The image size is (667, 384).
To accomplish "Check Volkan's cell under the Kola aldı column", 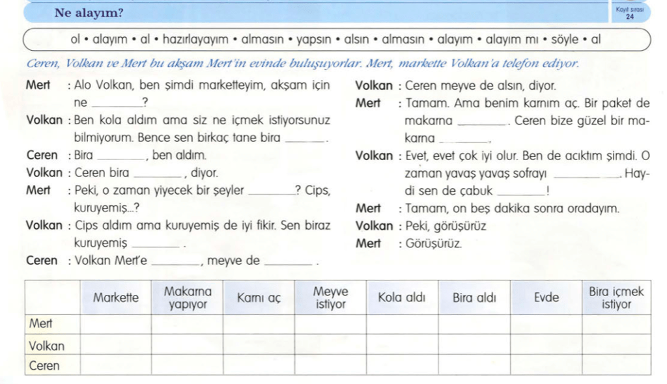I will coord(402,345).
